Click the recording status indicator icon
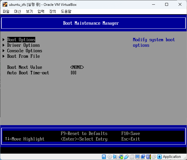 143,157
